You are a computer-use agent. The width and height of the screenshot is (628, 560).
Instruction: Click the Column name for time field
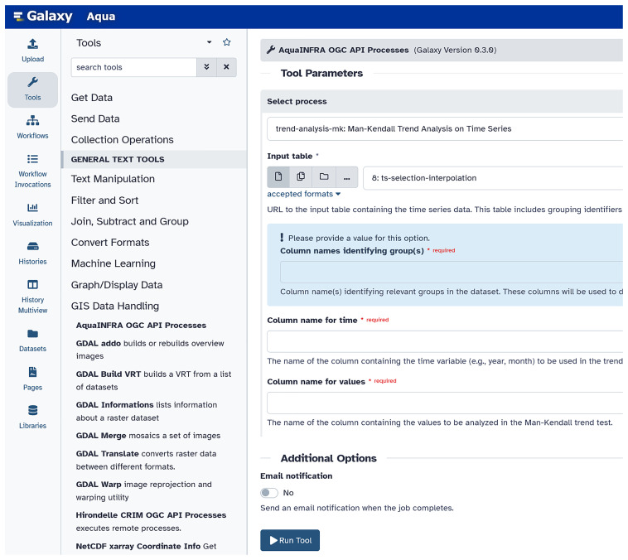click(x=445, y=341)
